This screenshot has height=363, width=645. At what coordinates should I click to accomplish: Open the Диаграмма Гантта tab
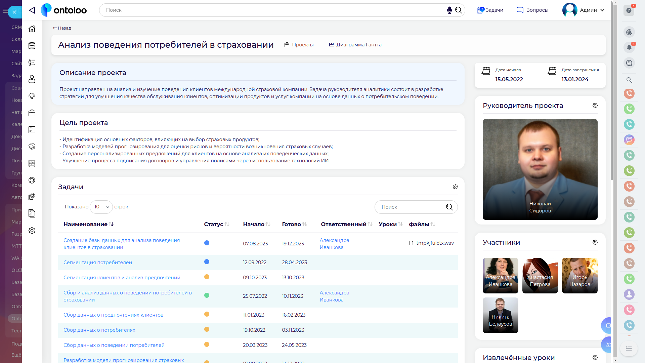coord(355,45)
